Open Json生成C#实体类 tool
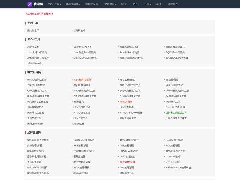The height and width of the screenshot is (180, 240). [37, 52]
